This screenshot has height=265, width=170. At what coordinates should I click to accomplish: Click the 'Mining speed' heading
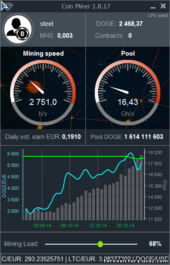point(43,54)
